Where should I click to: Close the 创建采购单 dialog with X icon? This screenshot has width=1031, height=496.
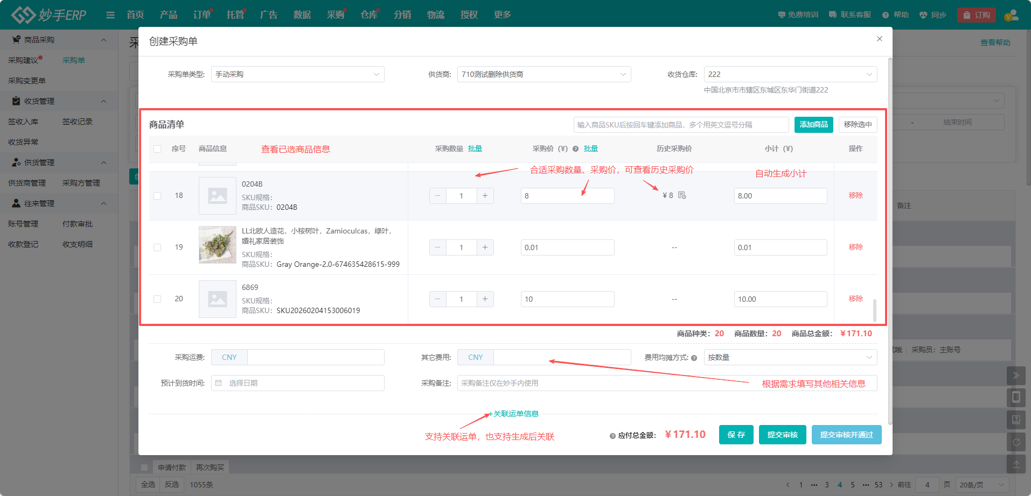[x=879, y=39]
